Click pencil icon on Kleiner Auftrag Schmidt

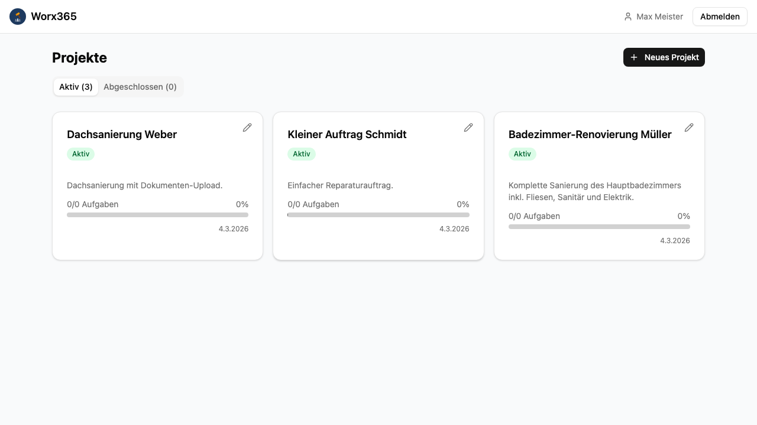click(468, 127)
